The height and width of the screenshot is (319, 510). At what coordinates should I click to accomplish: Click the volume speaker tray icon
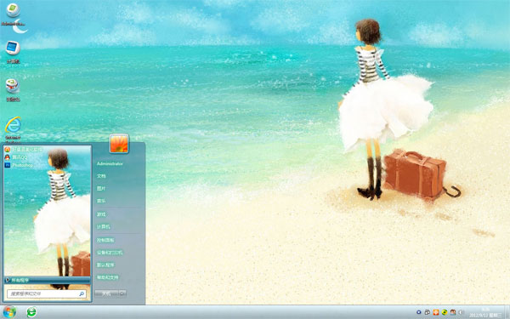click(461, 312)
